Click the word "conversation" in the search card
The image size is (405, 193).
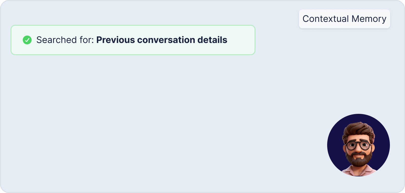[x=166, y=40]
